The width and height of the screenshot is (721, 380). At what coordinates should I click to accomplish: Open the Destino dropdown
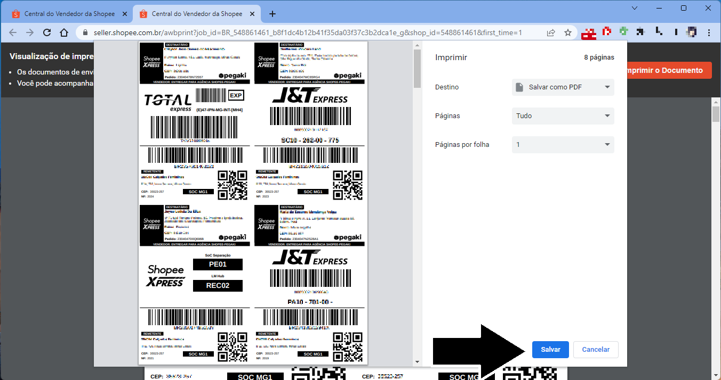pyautogui.click(x=563, y=87)
